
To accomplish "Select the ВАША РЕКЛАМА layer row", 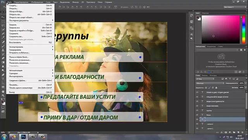I will coord(220,106).
